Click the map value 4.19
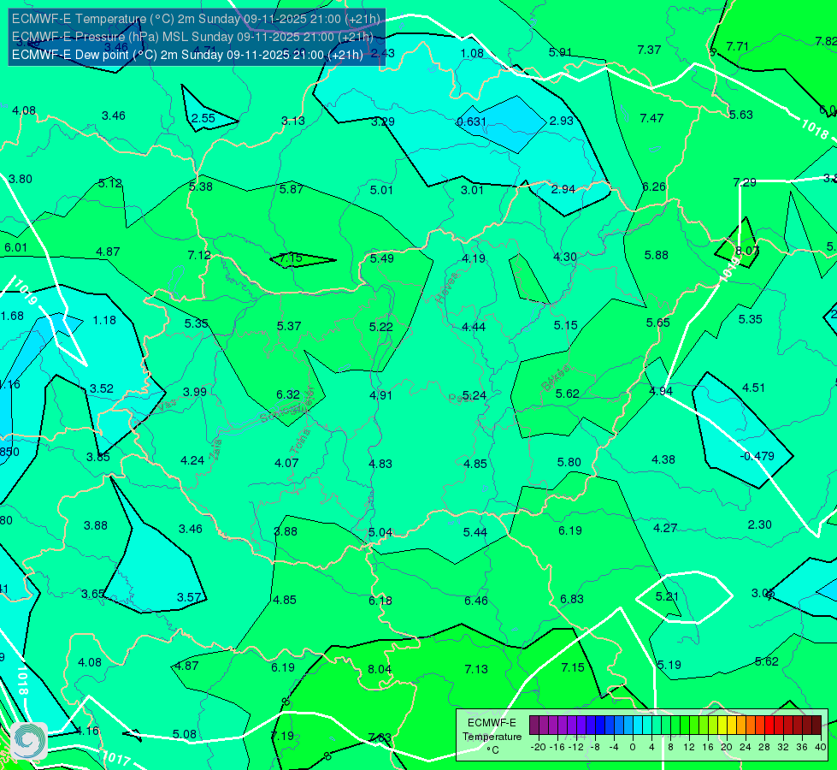837x770 pixels. click(x=474, y=258)
